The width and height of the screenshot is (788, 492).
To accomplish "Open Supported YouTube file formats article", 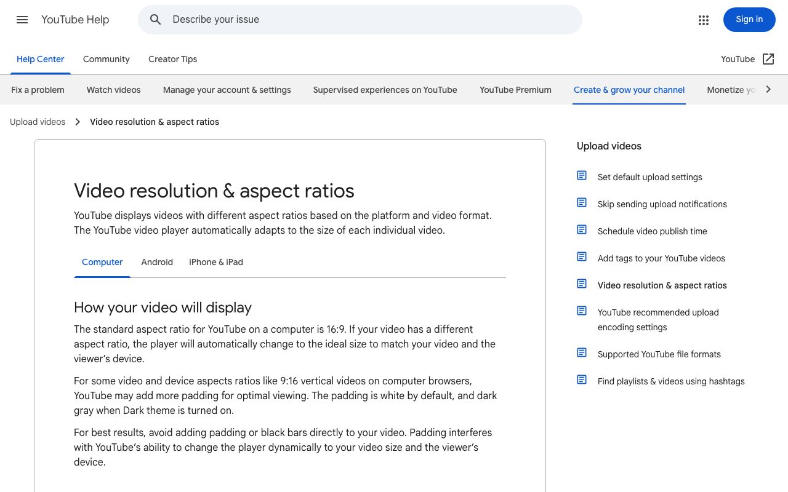I will click(x=659, y=354).
